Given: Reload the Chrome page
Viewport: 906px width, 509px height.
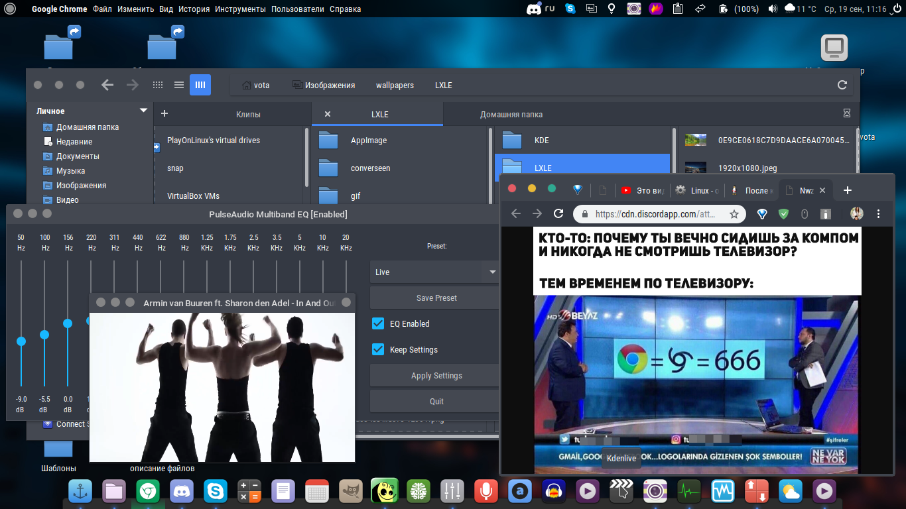Looking at the screenshot, I should (558, 214).
